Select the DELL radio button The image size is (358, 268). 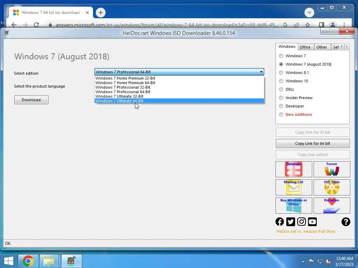(281, 89)
